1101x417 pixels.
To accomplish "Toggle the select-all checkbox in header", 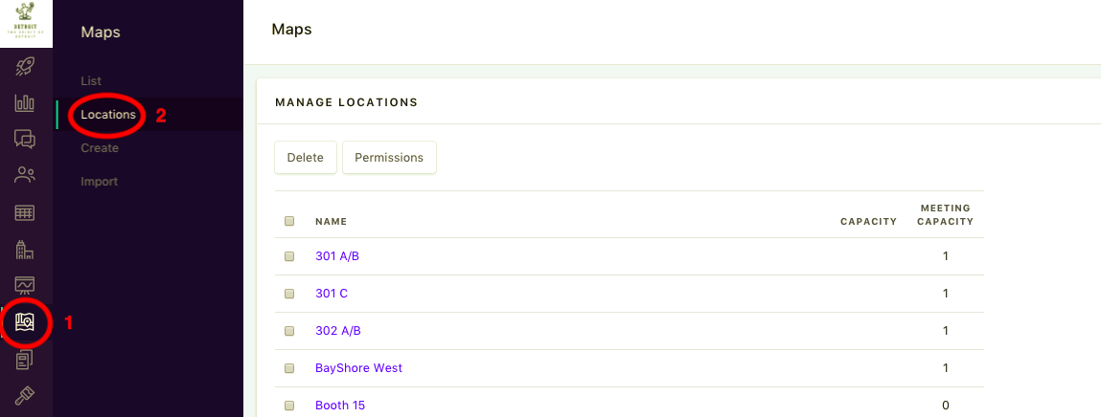I will 289,221.
